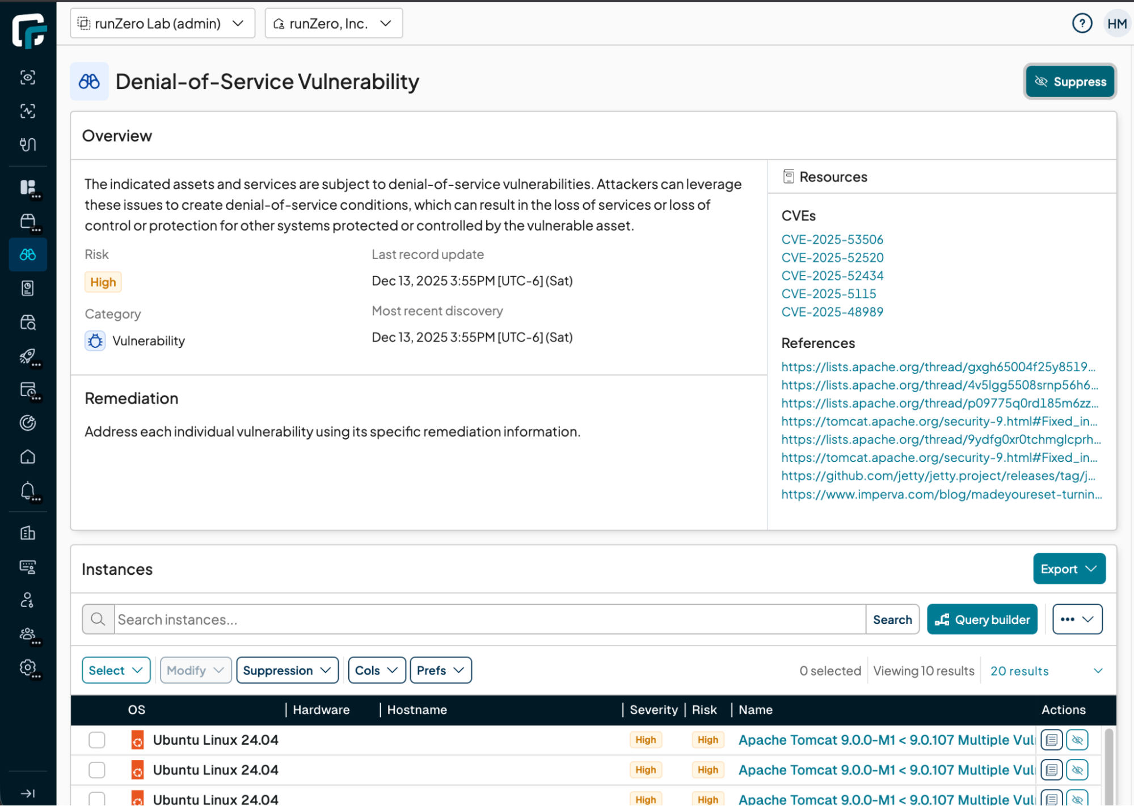This screenshot has width=1134, height=806.
Task: Click the help question mark icon
Action: coord(1081,24)
